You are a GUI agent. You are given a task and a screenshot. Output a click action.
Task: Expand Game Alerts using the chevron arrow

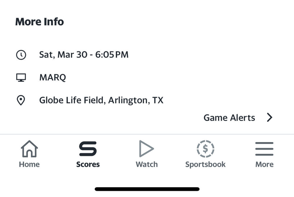pyautogui.click(x=270, y=118)
